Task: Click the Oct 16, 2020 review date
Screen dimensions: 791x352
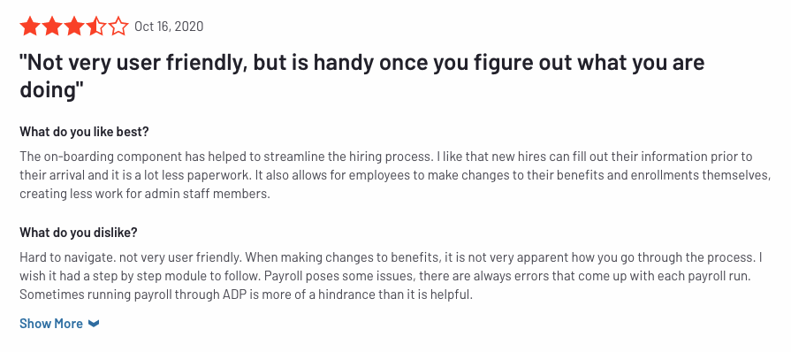Action: click(x=169, y=27)
